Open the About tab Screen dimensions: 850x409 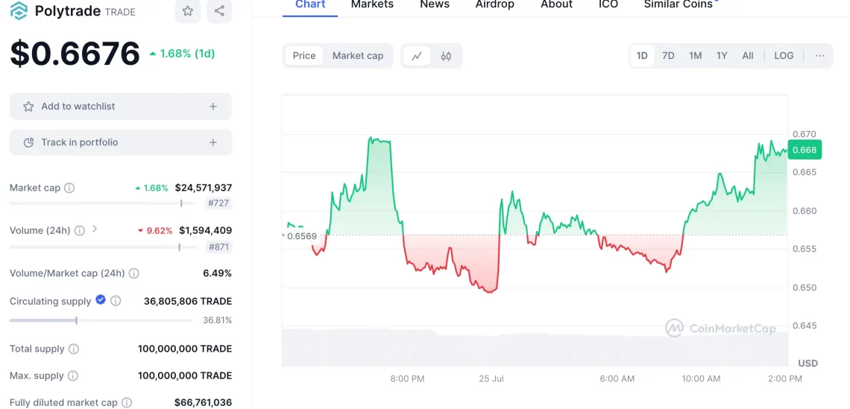(x=557, y=5)
